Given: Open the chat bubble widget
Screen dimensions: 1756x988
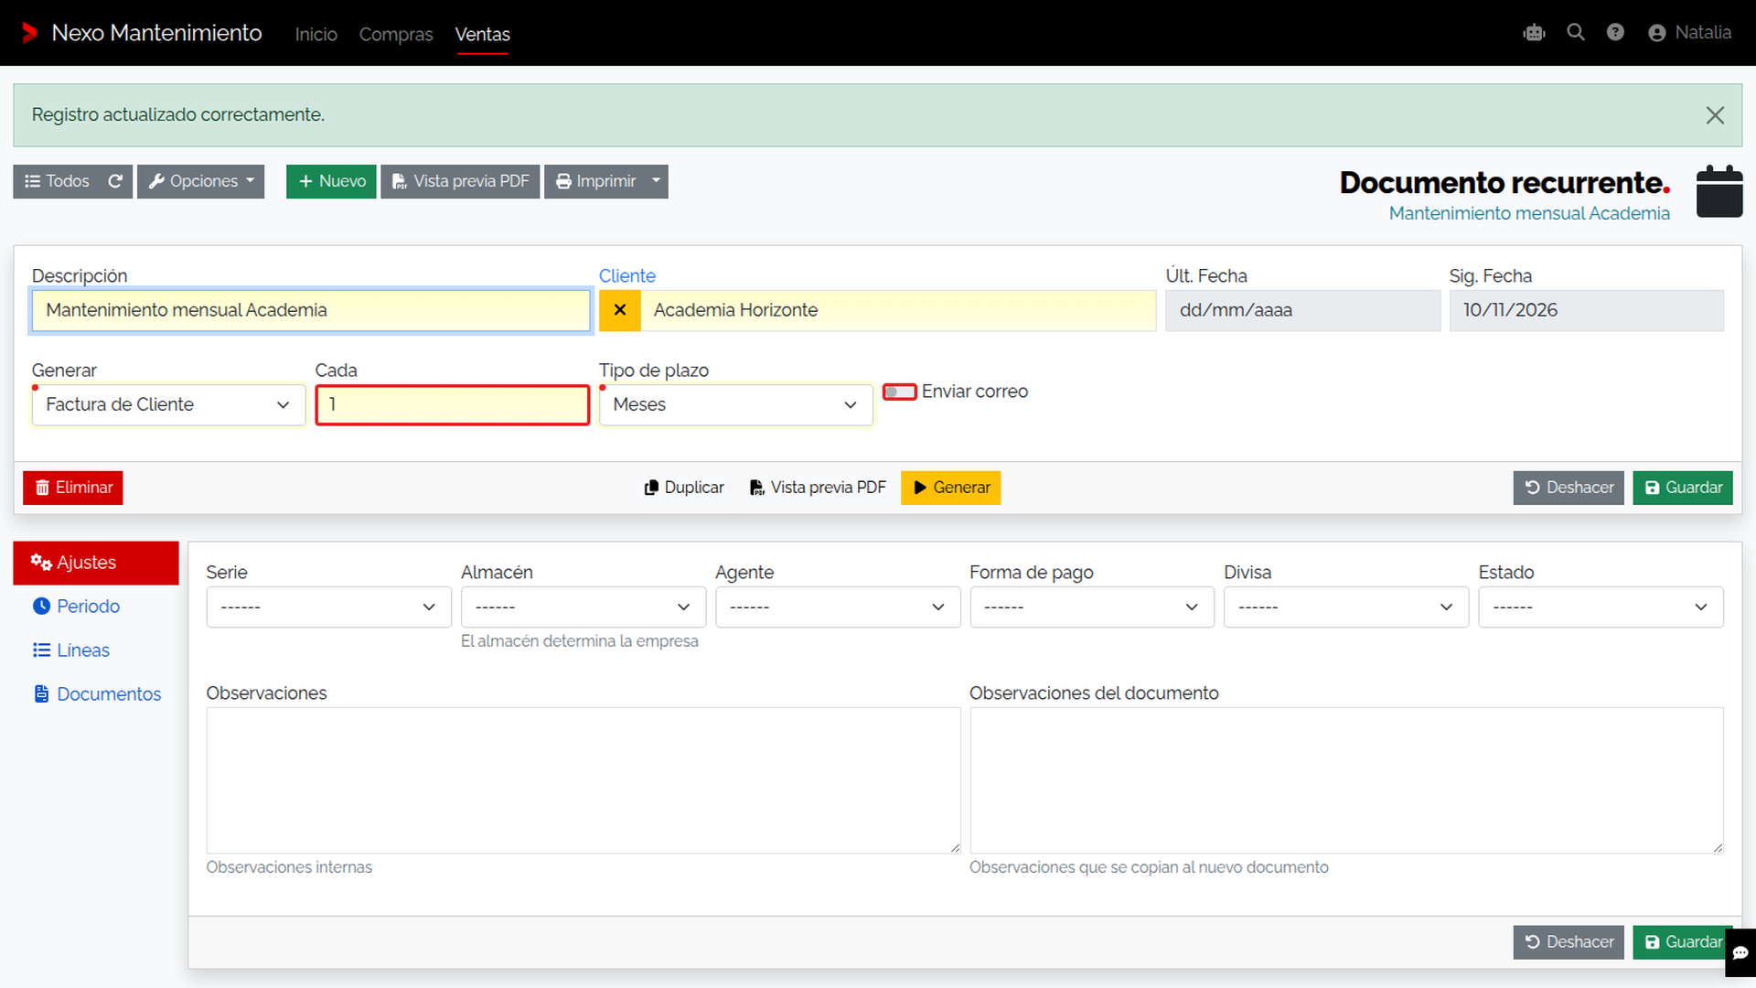Looking at the screenshot, I should pos(1740,953).
